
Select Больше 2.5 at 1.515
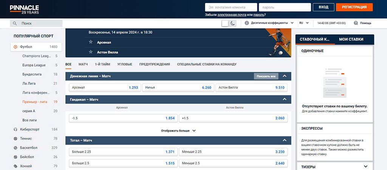point(123,163)
